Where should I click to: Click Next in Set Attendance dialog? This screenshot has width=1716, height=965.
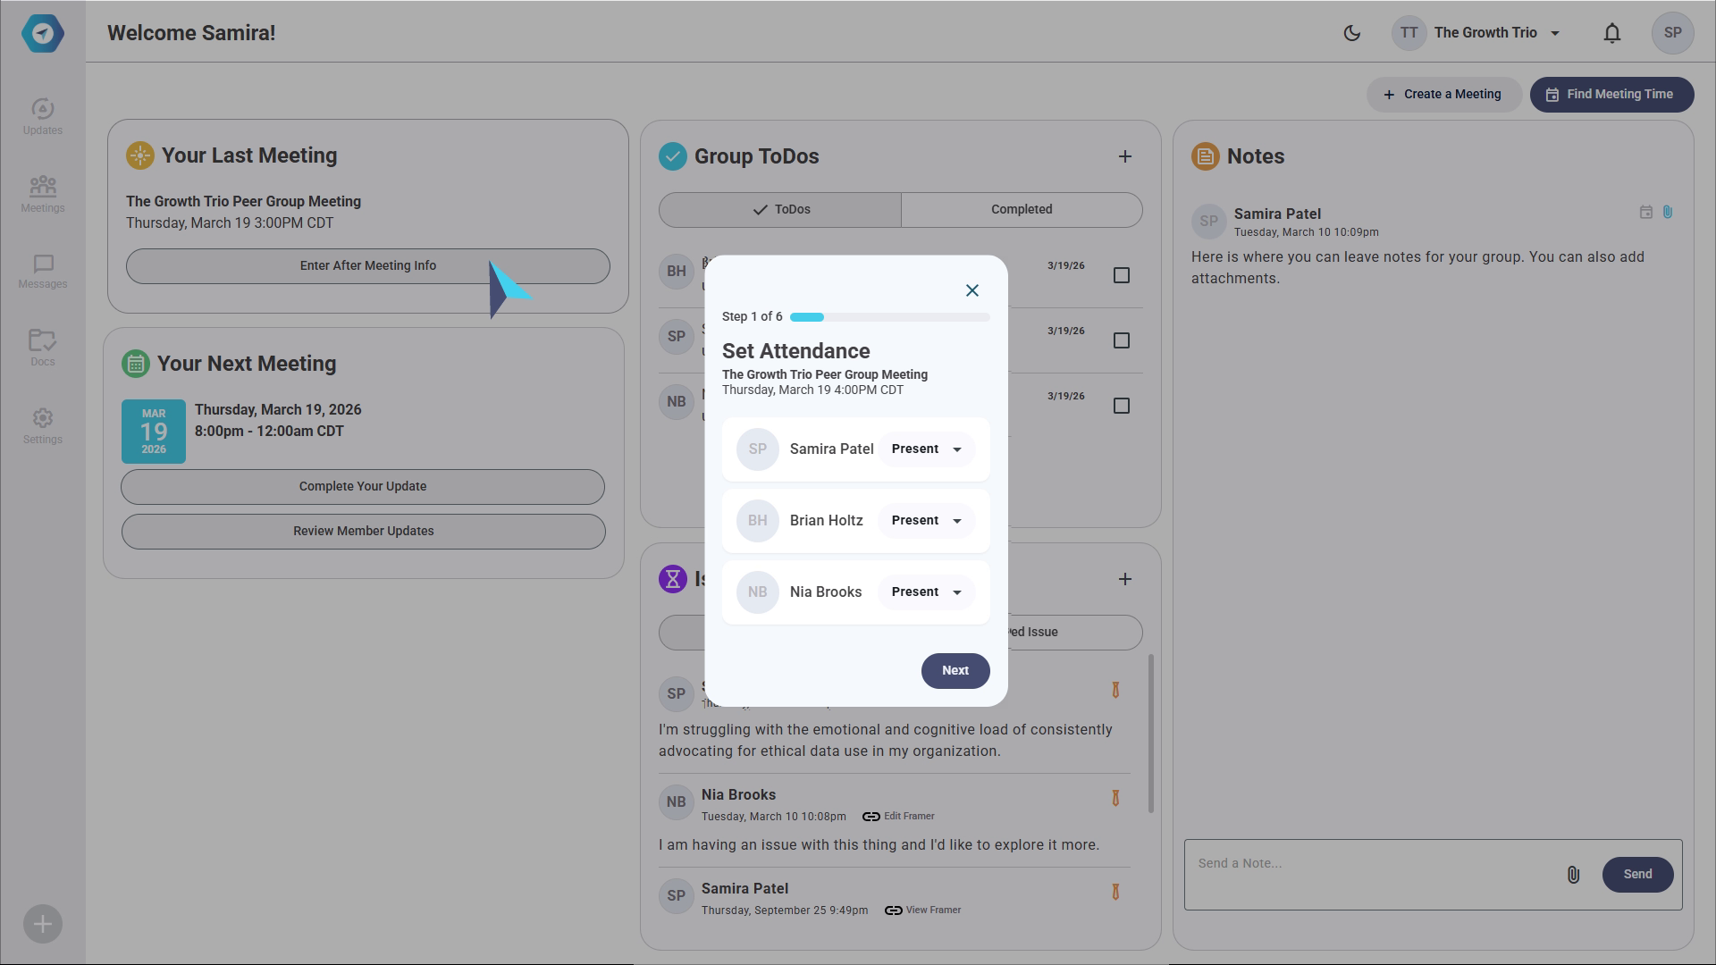(x=955, y=670)
